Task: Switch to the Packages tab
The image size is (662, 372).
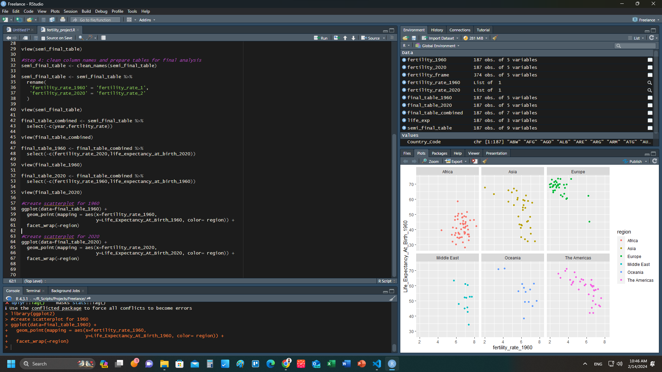Action: coord(439,153)
